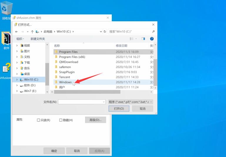Open the file type filter dropdown
This screenshot has height=157, width=226.
[130, 102]
